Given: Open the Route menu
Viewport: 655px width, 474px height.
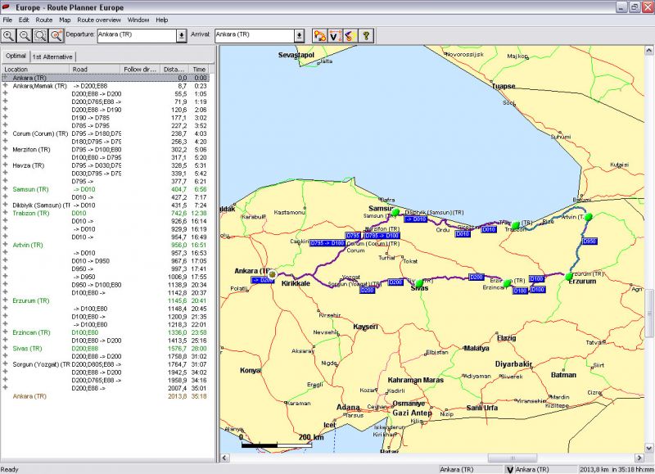Looking at the screenshot, I should coord(44,19).
